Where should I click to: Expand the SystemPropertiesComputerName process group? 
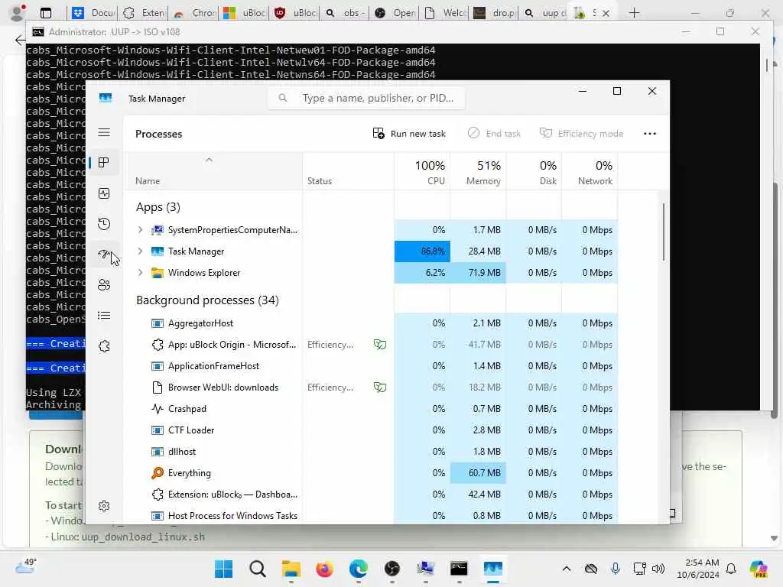pos(141,229)
